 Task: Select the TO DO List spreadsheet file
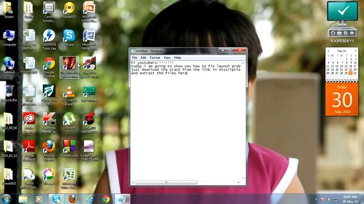coord(29,66)
